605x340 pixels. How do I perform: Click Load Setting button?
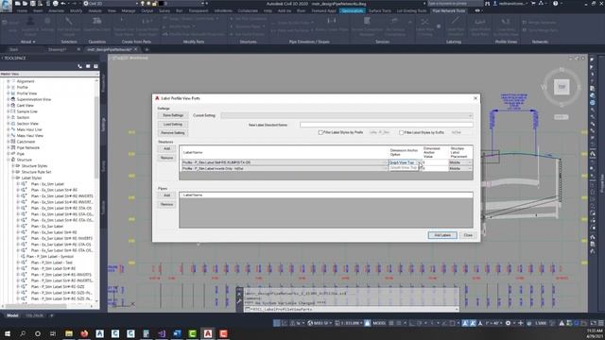coord(173,124)
